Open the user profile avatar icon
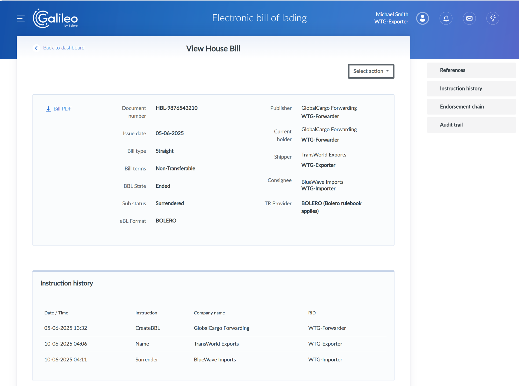The image size is (519, 386). coord(422,18)
